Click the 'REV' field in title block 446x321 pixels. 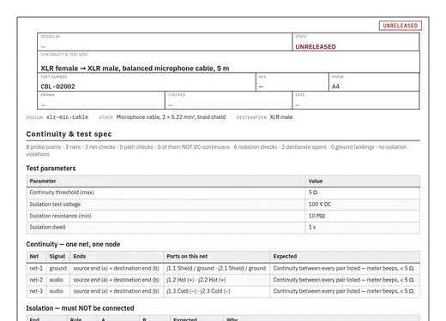292,82
